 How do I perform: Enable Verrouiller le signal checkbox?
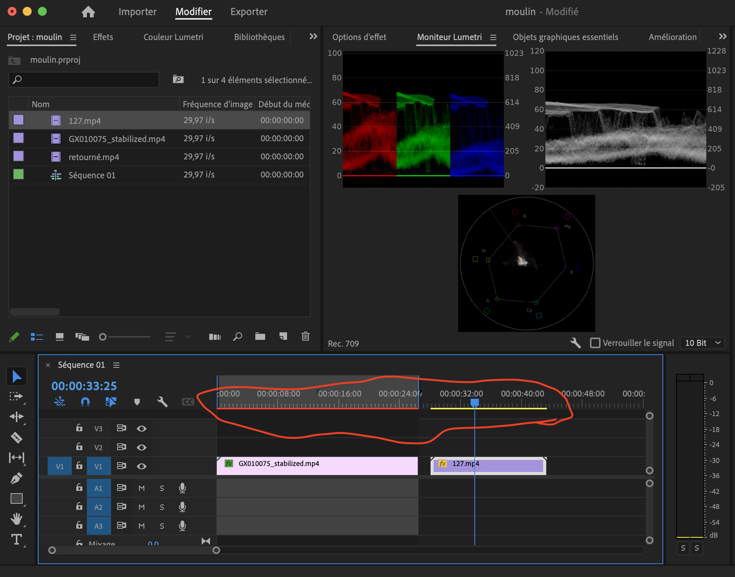[x=595, y=343]
